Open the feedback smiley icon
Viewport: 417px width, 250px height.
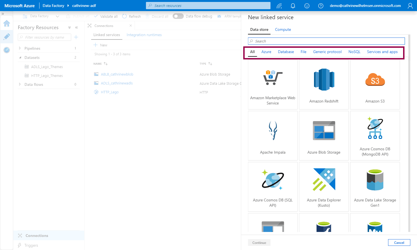[307, 6]
